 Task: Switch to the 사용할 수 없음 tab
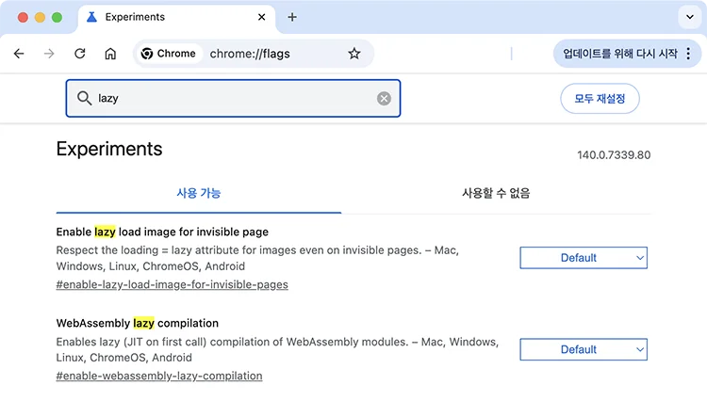[496, 193]
